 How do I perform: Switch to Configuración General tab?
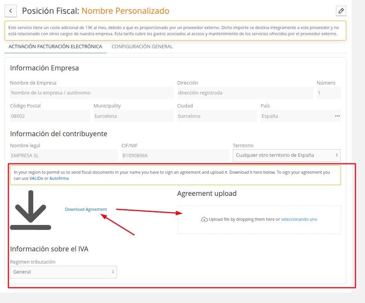pos(142,47)
